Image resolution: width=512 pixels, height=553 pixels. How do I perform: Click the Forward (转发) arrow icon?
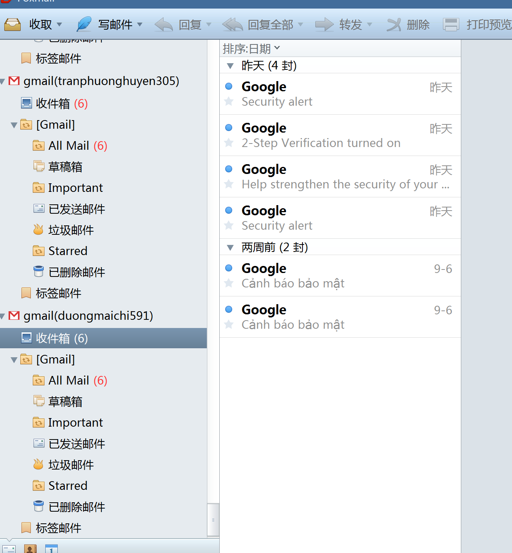(324, 25)
